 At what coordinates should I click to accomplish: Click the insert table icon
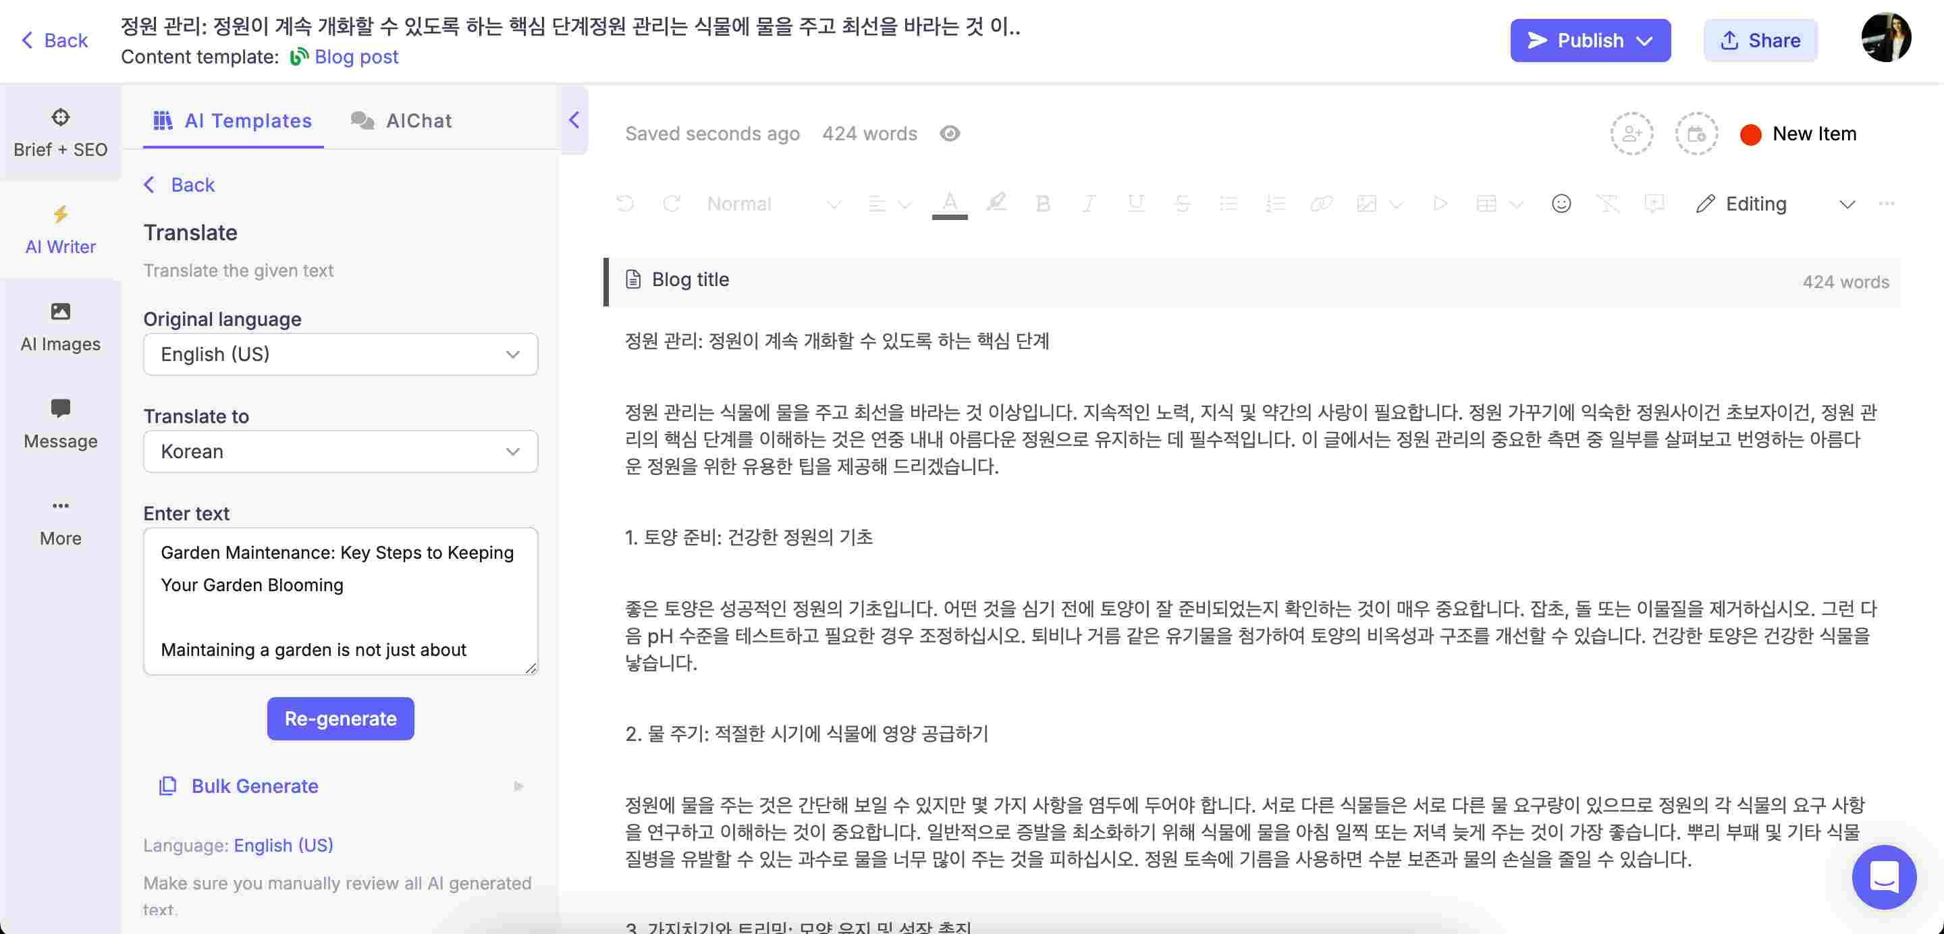click(x=1486, y=204)
